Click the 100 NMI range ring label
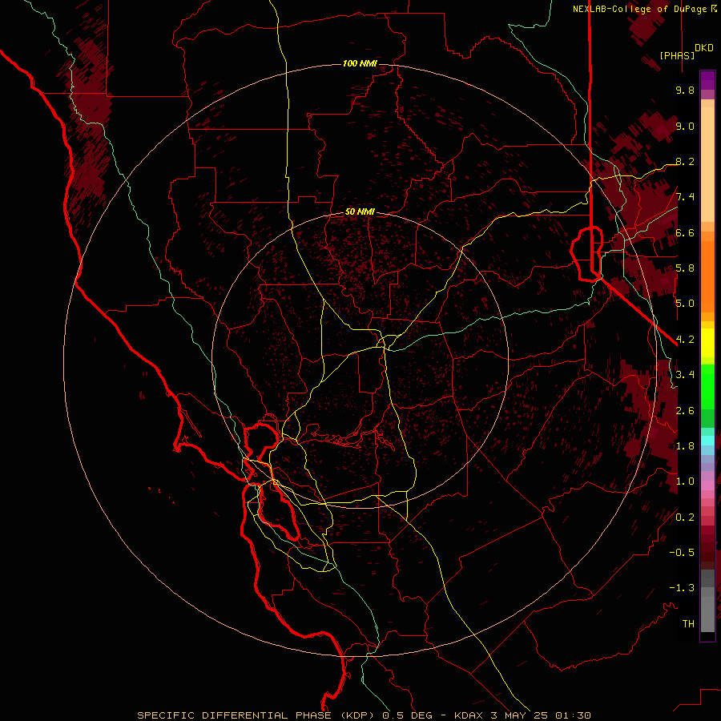 [x=360, y=63]
